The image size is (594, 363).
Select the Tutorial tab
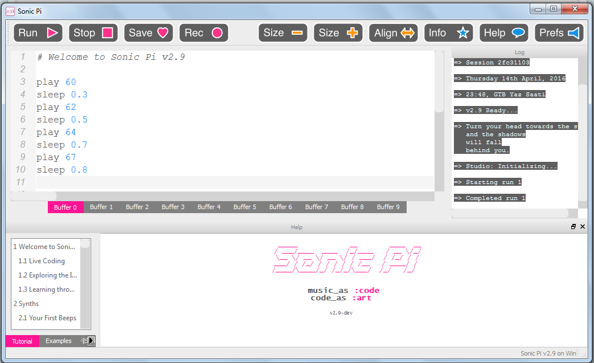tap(22, 340)
